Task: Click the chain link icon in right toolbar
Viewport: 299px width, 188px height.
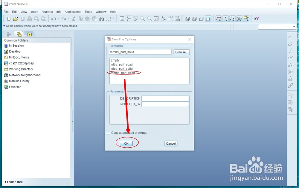Action: point(290,85)
